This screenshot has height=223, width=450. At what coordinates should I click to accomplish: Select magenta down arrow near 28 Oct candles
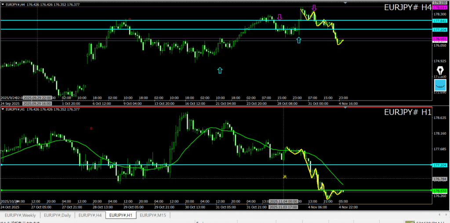click(279, 17)
